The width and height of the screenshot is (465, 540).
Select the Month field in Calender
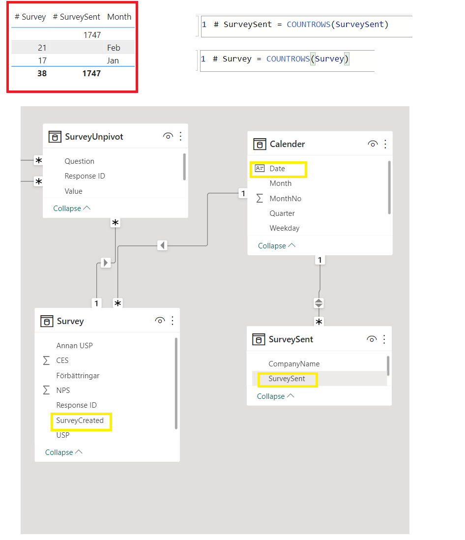point(281,183)
